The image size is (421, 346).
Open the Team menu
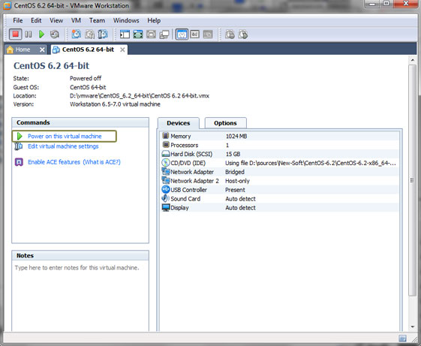(x=97, y=20)
